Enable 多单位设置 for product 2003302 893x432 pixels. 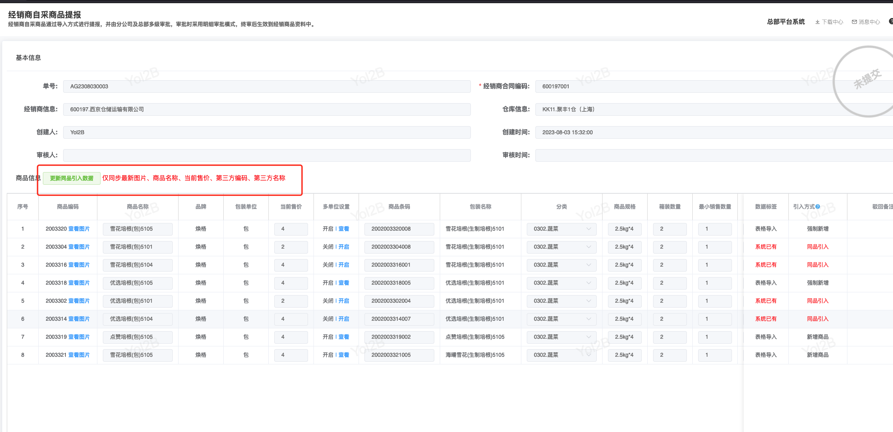(x=344, y=301)
